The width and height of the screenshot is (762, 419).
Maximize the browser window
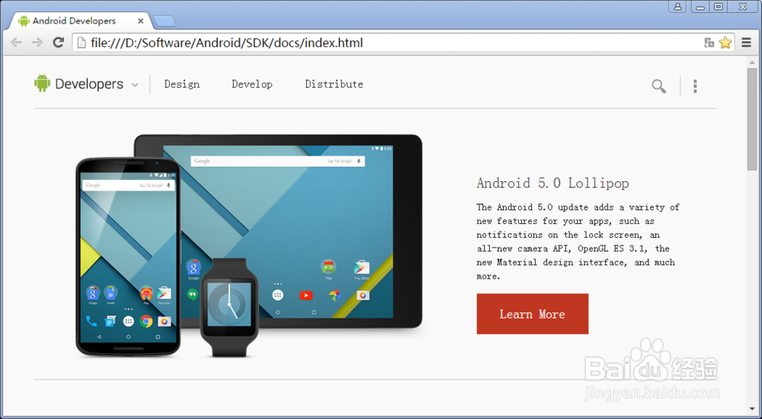coord(718,7)
